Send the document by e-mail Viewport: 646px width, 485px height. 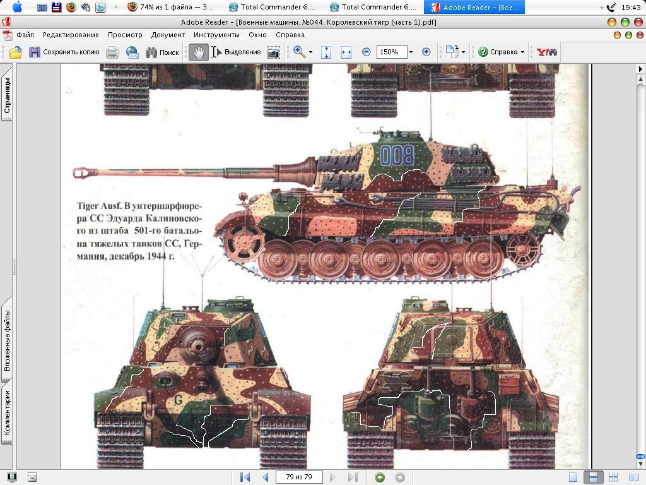click(132, 52)
